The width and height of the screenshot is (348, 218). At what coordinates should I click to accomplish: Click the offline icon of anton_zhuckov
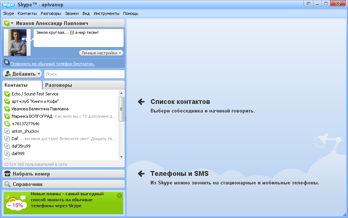click(7, 132)
